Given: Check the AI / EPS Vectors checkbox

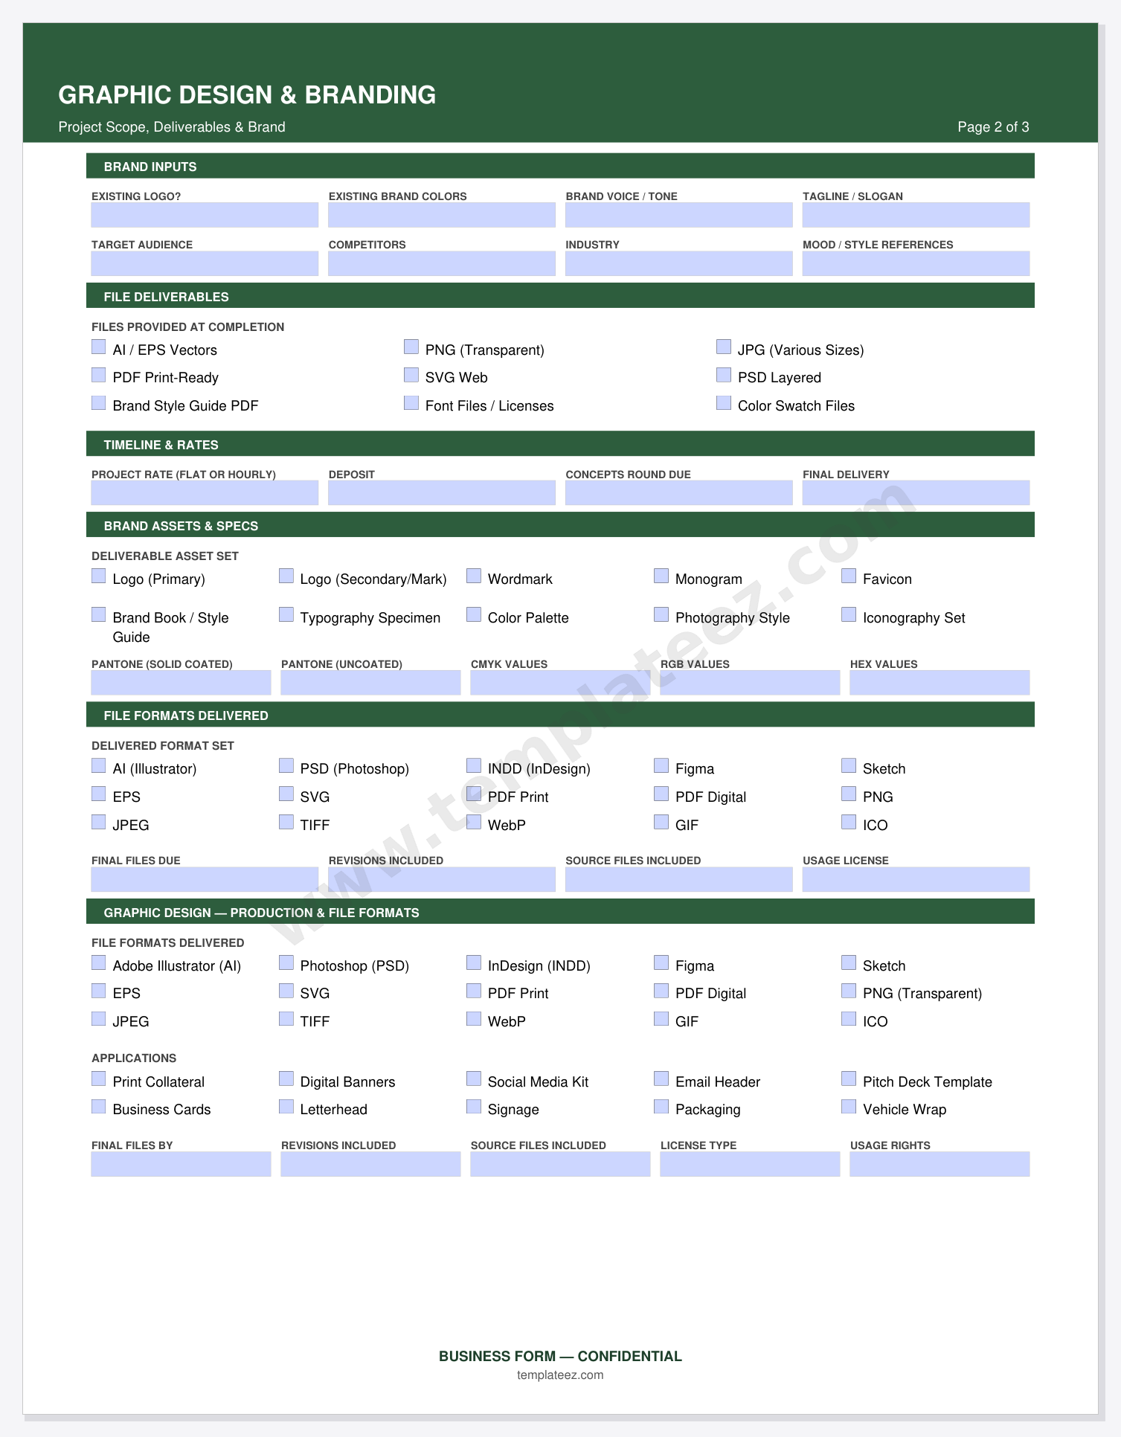Looking at the screenshot, I should (98, 347).
